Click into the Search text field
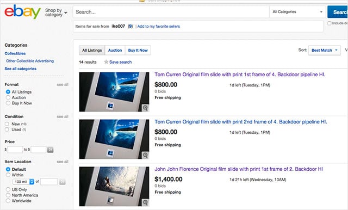Image resolution: width=348 pixels, height=210 pixels. click(171, 12)
